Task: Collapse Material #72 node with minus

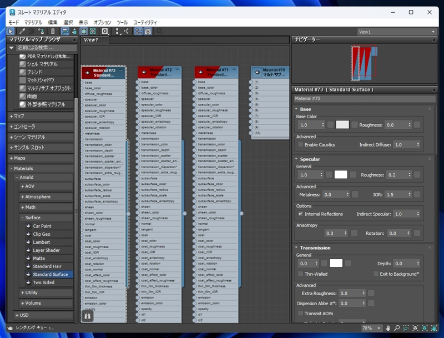Action: (178, 69)
